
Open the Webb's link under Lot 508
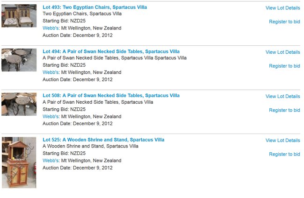point(51,117)
